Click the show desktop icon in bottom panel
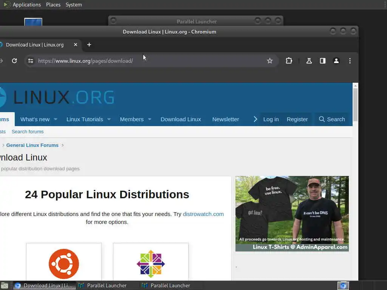 5,285
